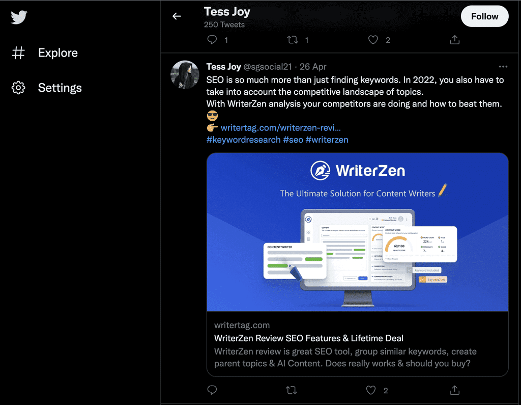Image resolution: width=521 pixels, height=405 pixels.
Task: Open the Settings gear icon
Action: 18,88
